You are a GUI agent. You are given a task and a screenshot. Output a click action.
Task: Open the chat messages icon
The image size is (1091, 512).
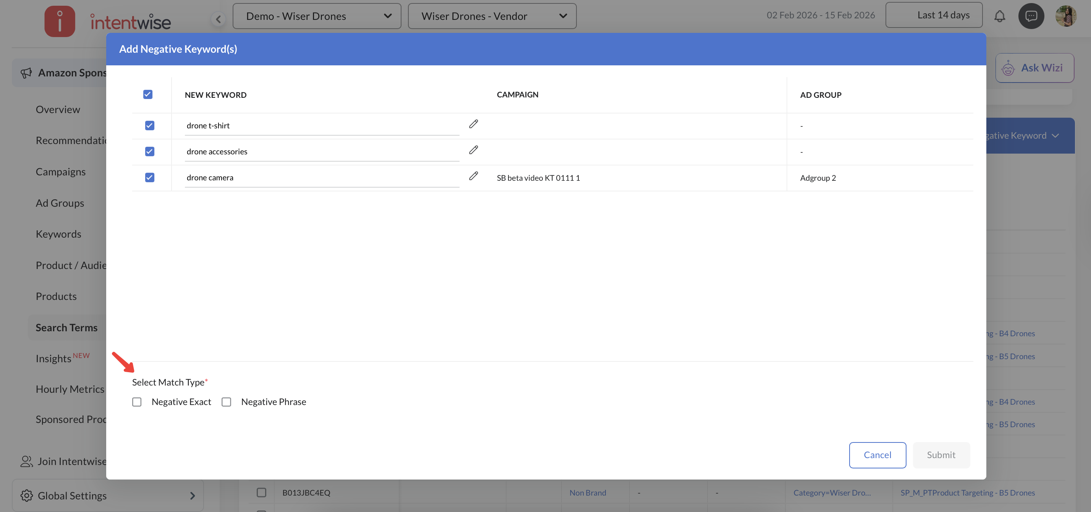1031,16
